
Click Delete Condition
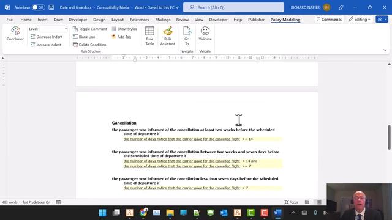coord(89,45)
